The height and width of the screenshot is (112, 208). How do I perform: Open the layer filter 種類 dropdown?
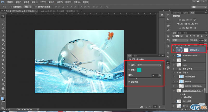178,36
